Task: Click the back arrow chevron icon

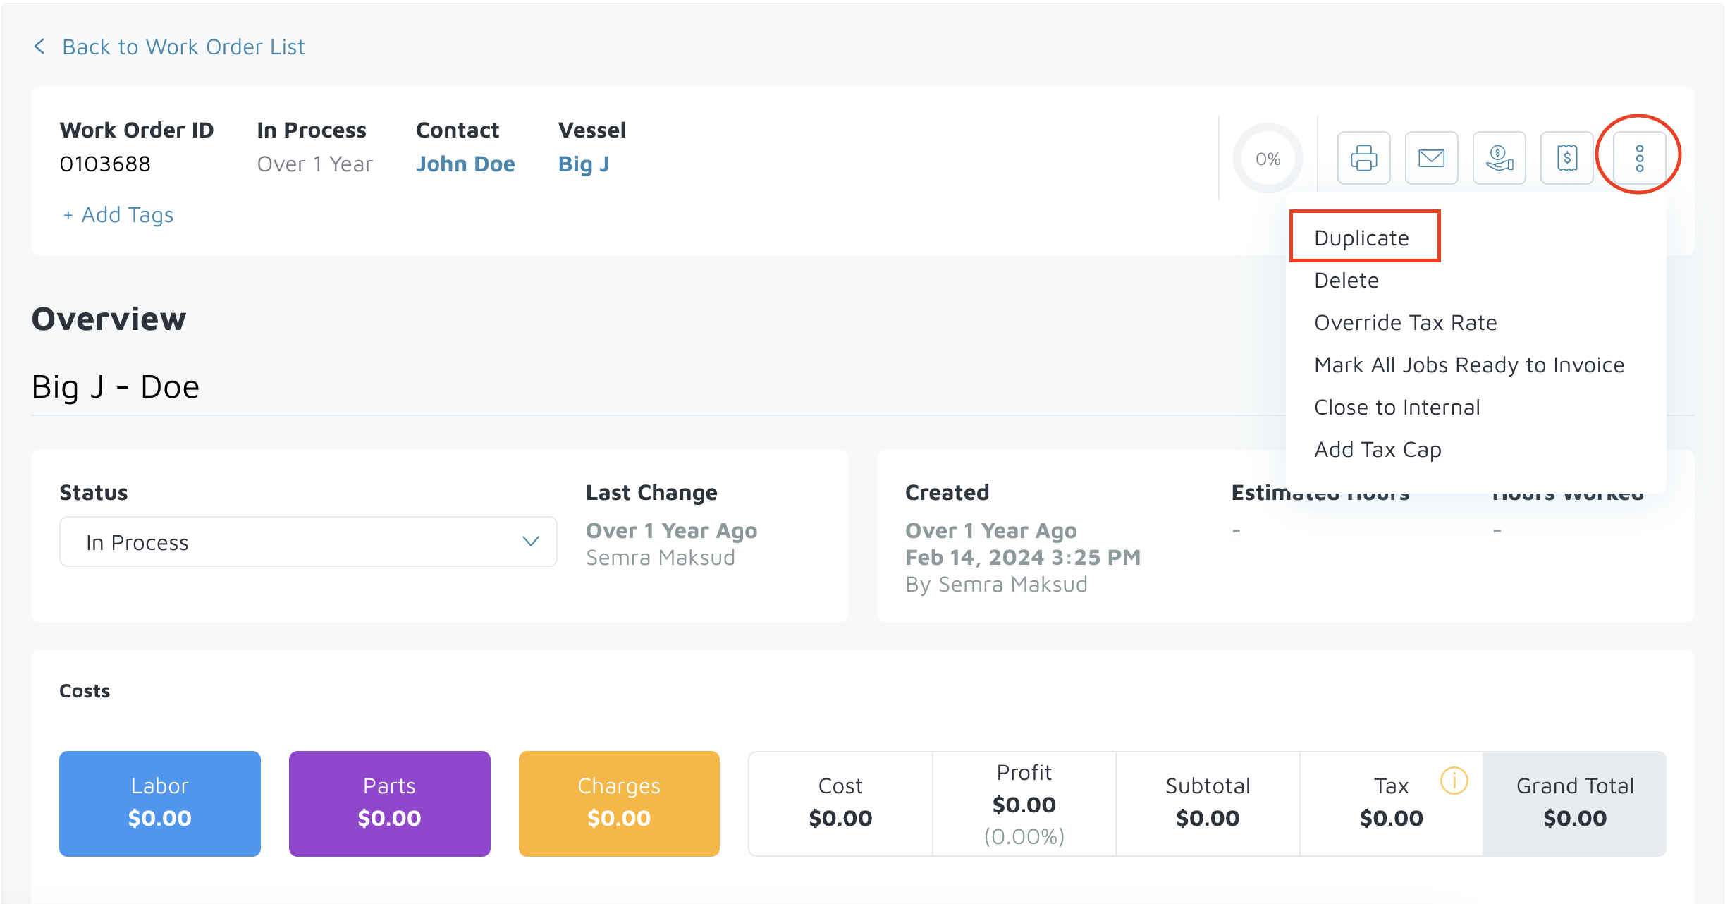Action: (40, 47)
